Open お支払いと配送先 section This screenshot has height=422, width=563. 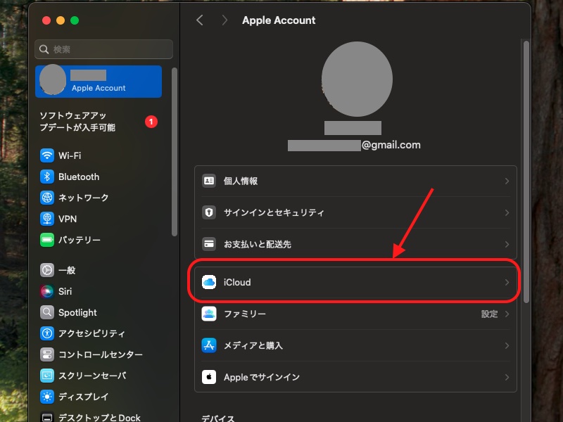[354, 244]
